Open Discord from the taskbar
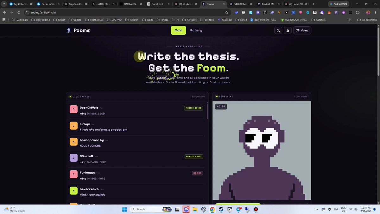Screen dimensions: 380x214 186,209
